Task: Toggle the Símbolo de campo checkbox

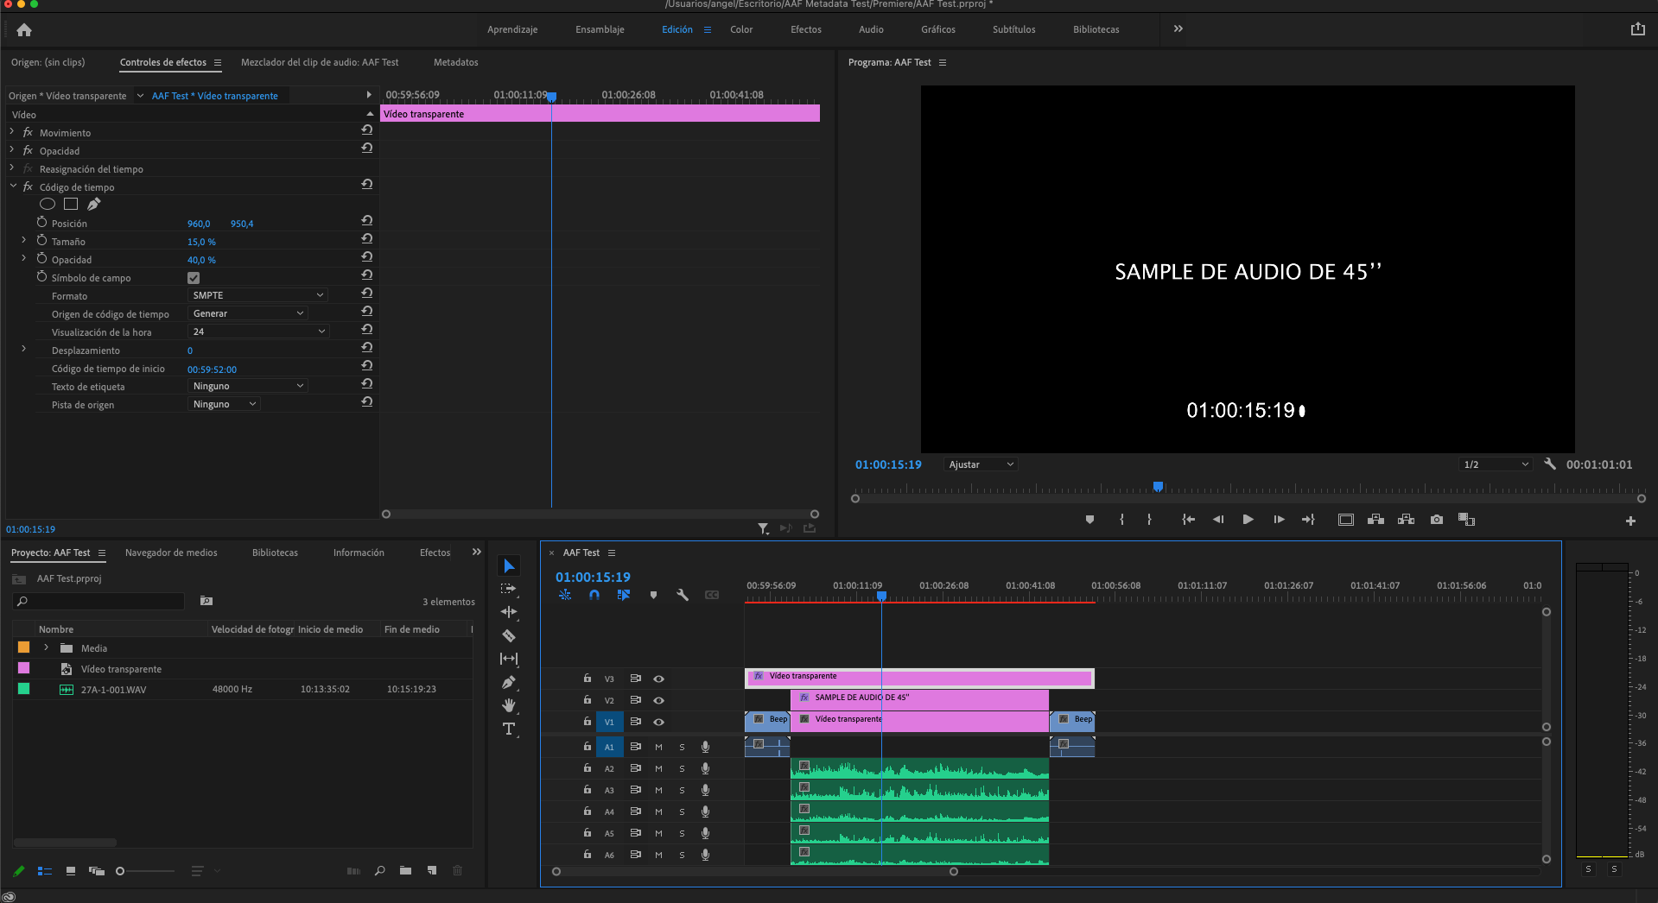Action: (x=194, y=278)
